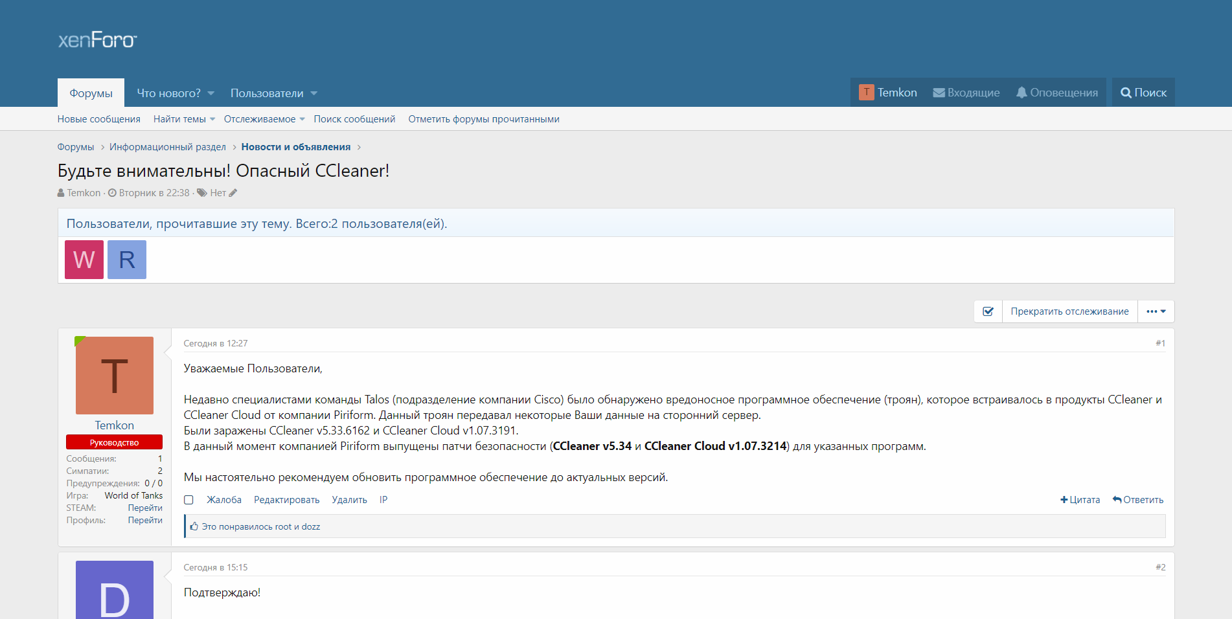This screenshot has height=619, width=1232.
Task: Click the Temkon username under the avatar
Action: 115,425
